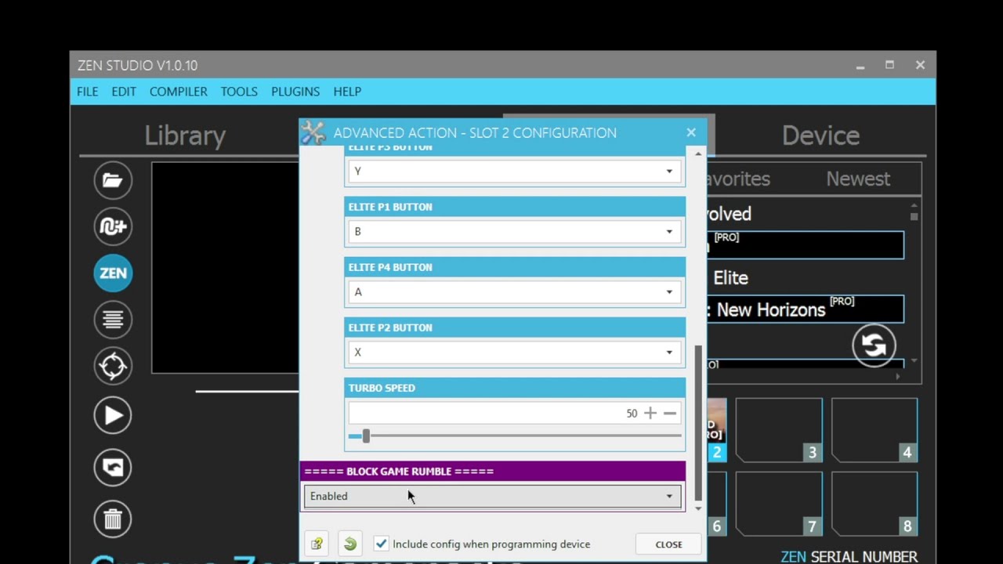
Task: Click the script list scrollbar down arrow
Action: (914, 362)
